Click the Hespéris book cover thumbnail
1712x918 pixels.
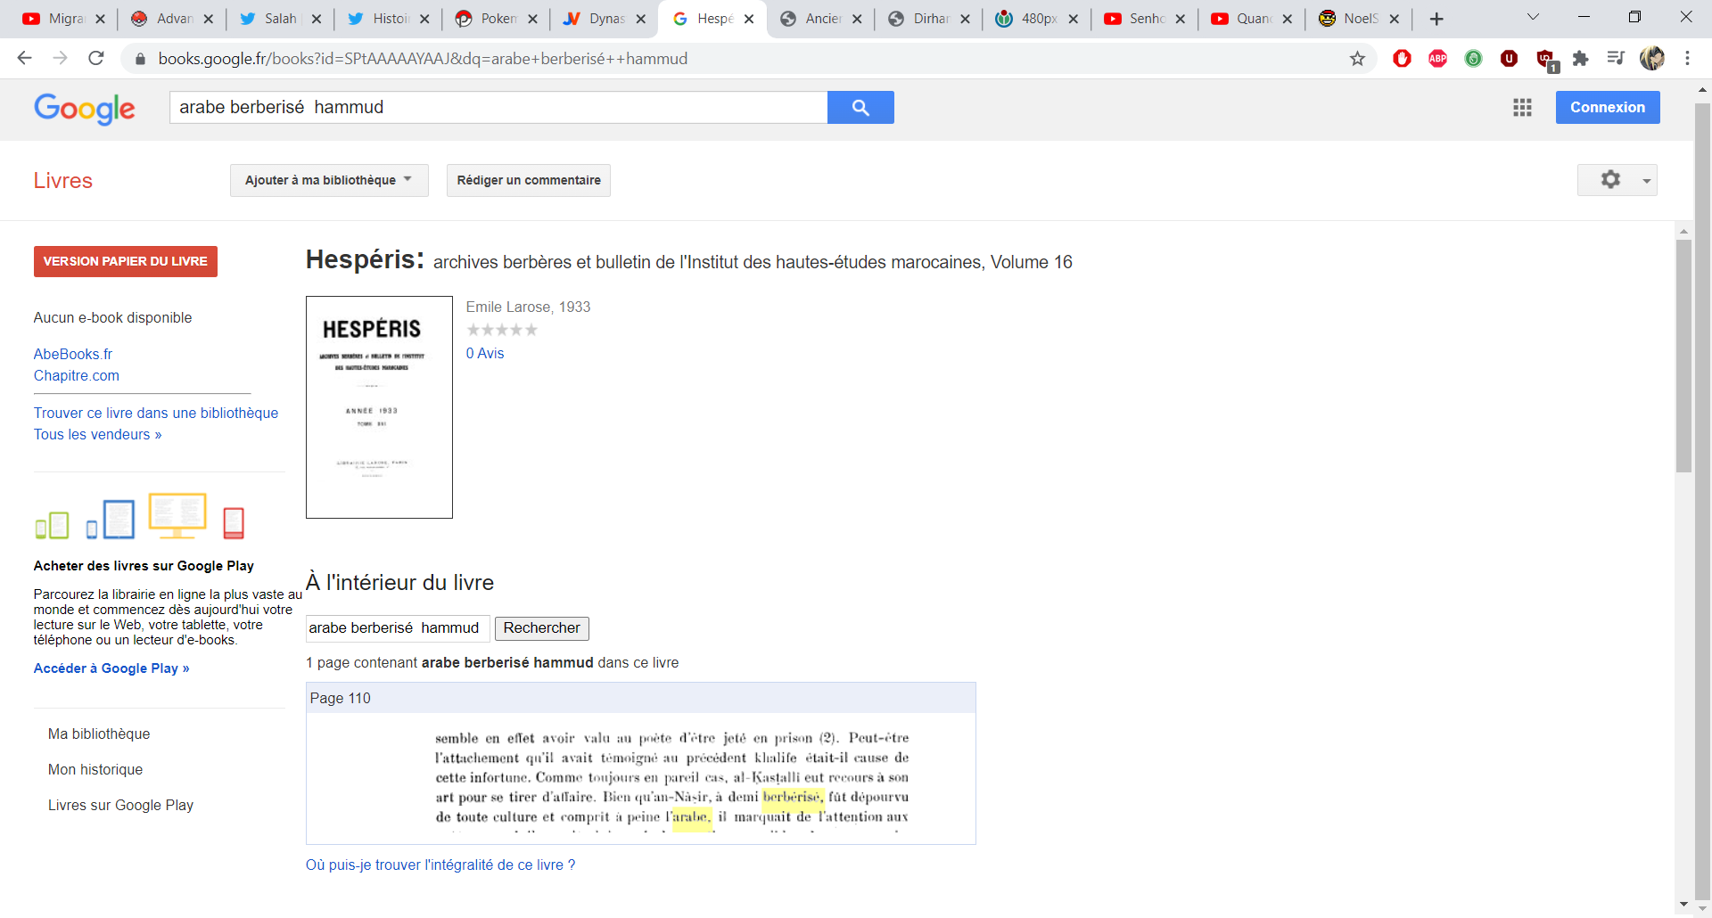click(x=379, y=407)
